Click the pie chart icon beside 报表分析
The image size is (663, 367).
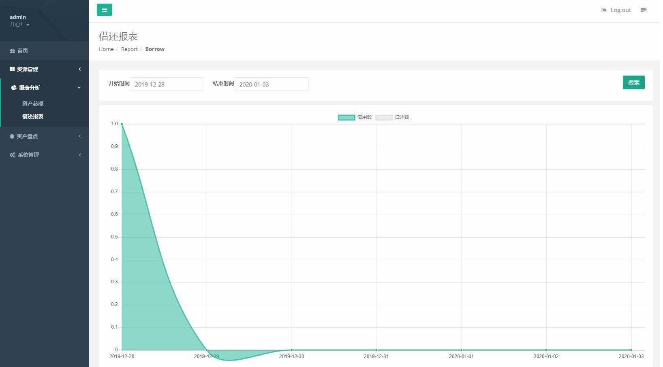point(14,88)
